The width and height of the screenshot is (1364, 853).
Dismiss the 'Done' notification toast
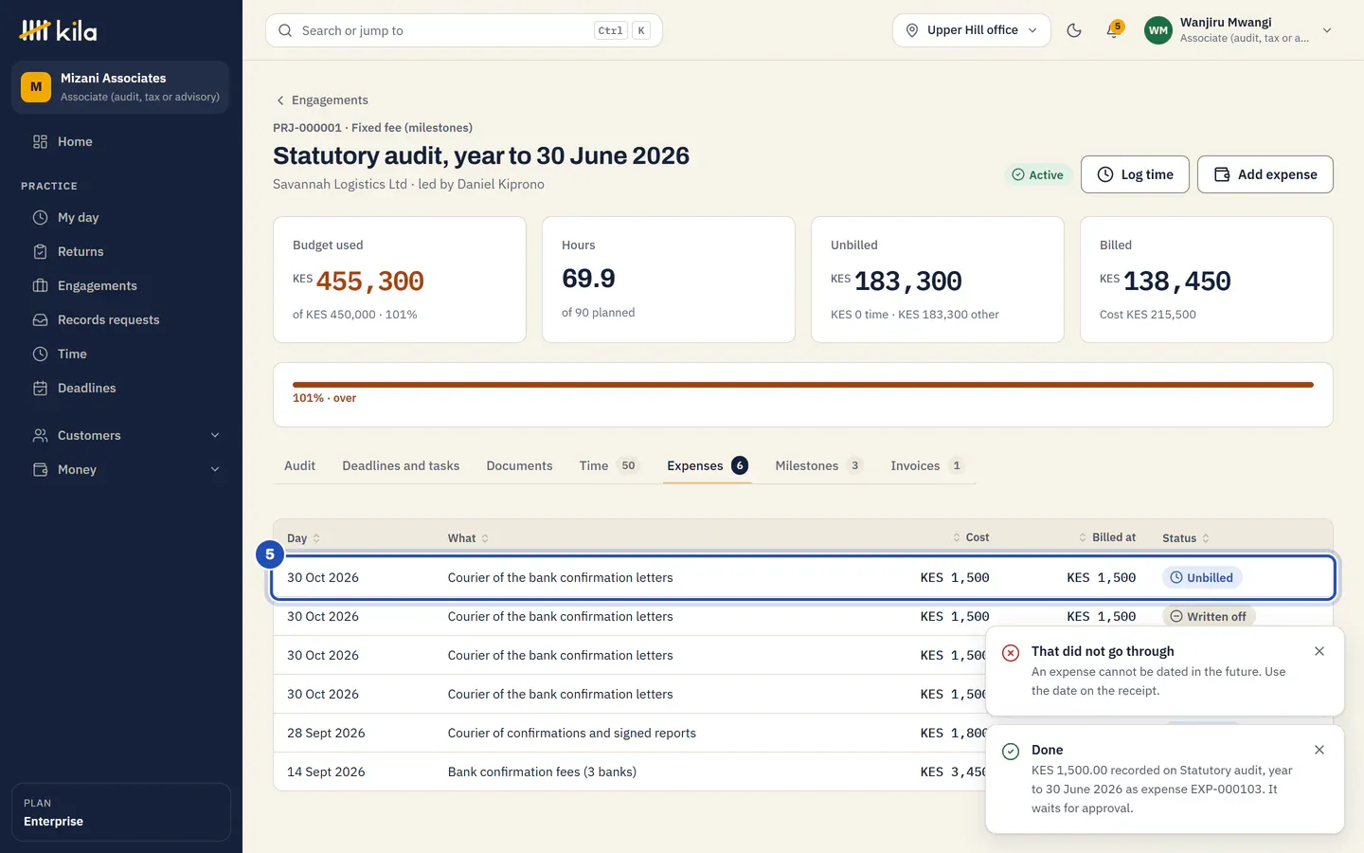click(1319, 750)
